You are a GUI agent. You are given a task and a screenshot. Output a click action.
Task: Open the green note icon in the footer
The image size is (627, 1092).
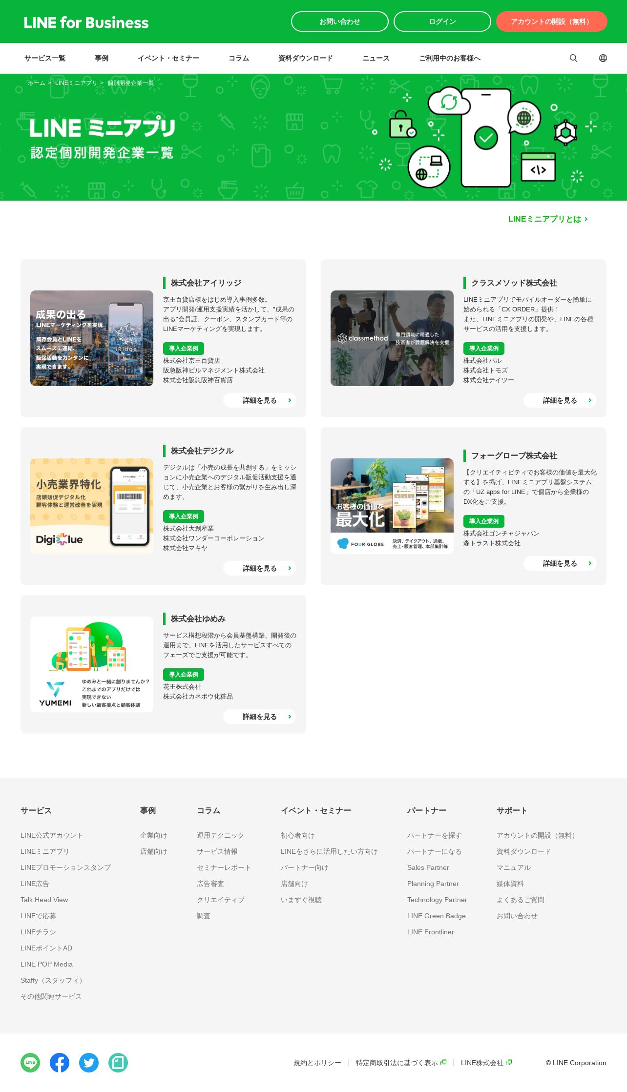pos(118,1063)
